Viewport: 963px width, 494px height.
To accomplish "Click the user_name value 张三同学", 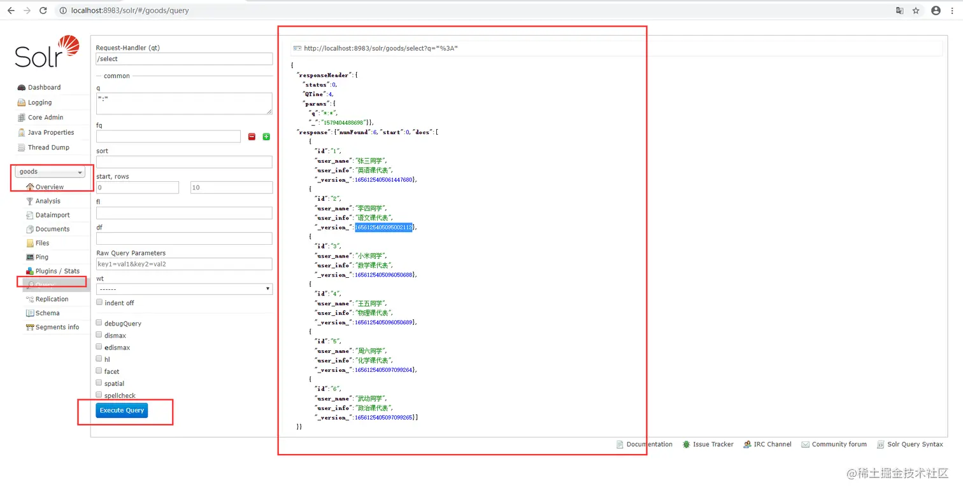I will 371,161.
